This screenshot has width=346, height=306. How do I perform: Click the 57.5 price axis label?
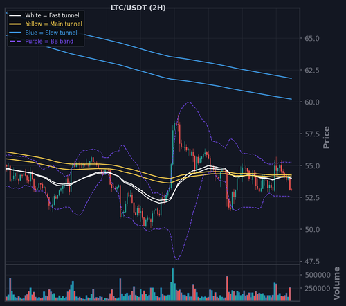click(312, 134)
